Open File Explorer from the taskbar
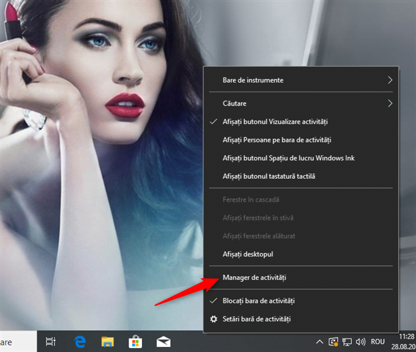 108,341
